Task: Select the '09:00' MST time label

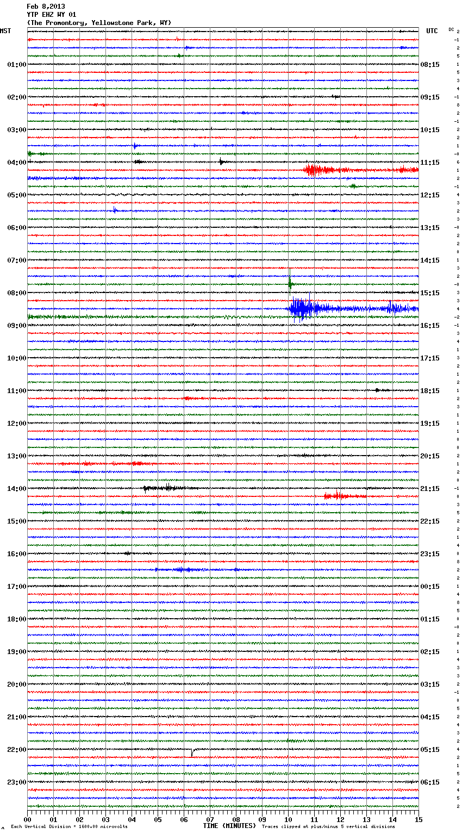Action: (17, 326)
